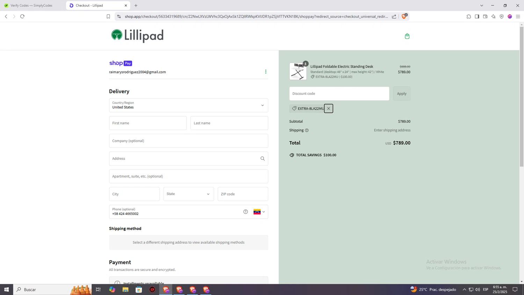
Task: Open Brave Leo AI icon
Action: 493,16
